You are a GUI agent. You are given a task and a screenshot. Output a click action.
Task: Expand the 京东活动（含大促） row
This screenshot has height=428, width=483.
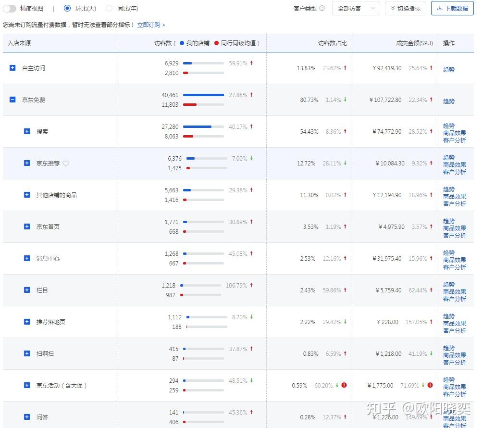[x=27, y=385]
